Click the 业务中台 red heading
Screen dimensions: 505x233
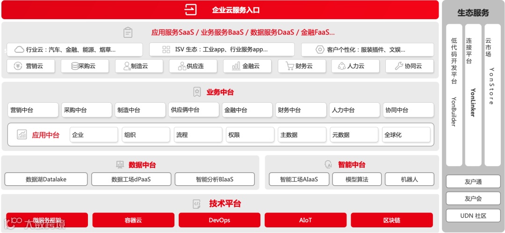pos(220,92)
